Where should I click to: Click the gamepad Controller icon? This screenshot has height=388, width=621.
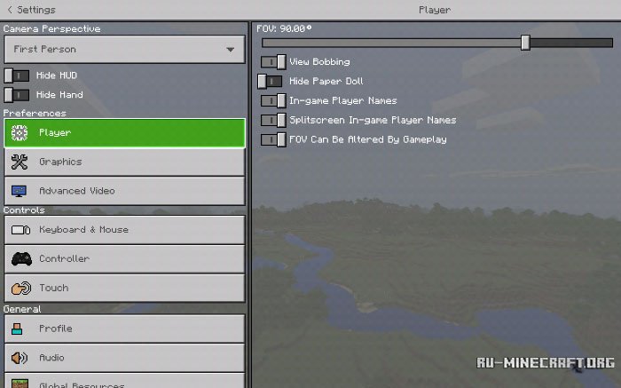coord(21,258)
